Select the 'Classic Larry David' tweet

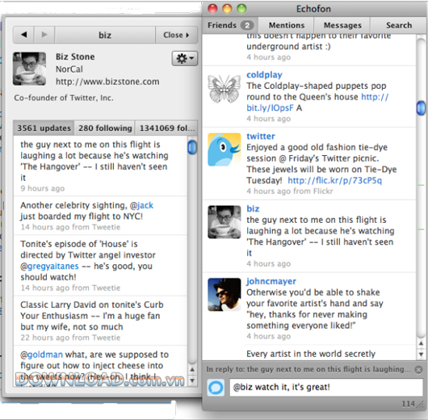point(100,321)
